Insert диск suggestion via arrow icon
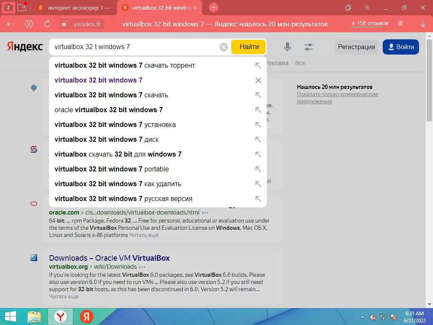Viewport: 433px width, 325px height. (x=258, y=139)
